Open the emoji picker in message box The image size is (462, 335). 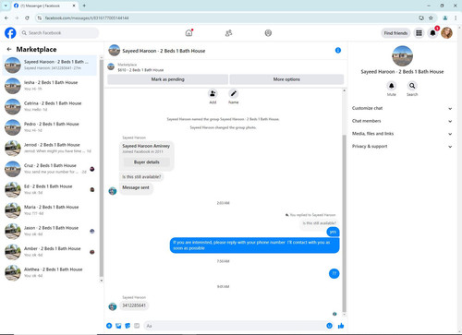(329, 326)
